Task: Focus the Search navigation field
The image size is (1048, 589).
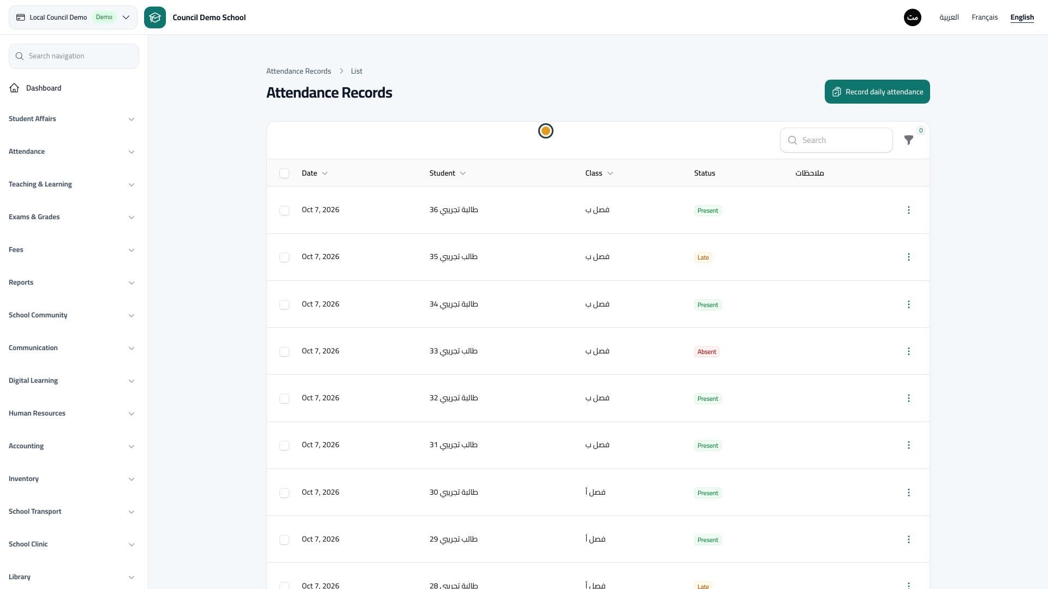Action: pos(74,56)
